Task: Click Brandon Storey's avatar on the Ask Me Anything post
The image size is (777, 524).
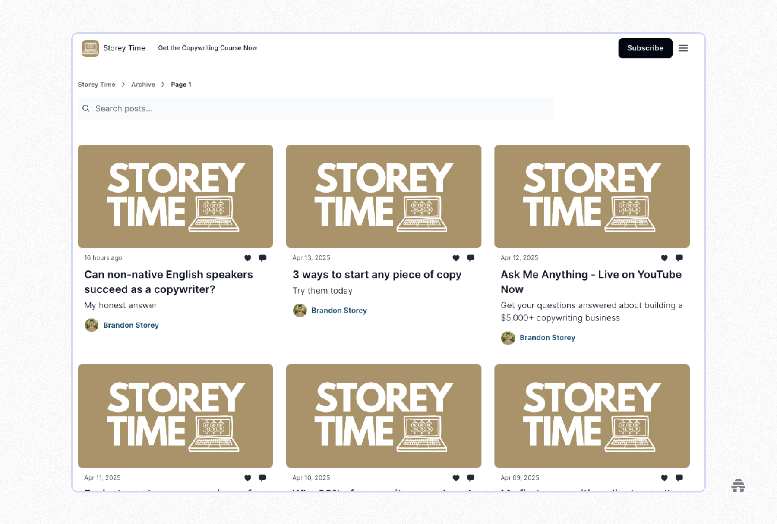Action: 508,338
